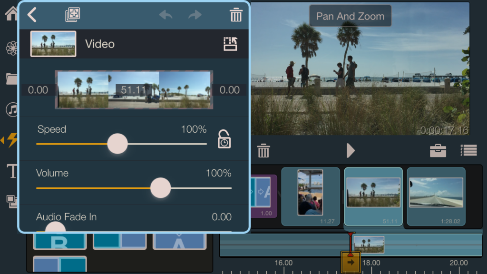The width and height of the screenshot is (487, 274).
Task: Tap the frame-fit icon beside the Video label
Action: pos(229,43)
